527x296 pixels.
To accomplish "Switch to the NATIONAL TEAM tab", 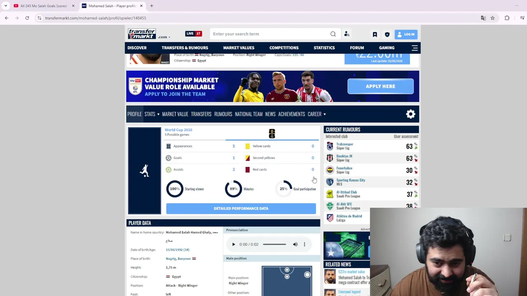I will [249, 114].
